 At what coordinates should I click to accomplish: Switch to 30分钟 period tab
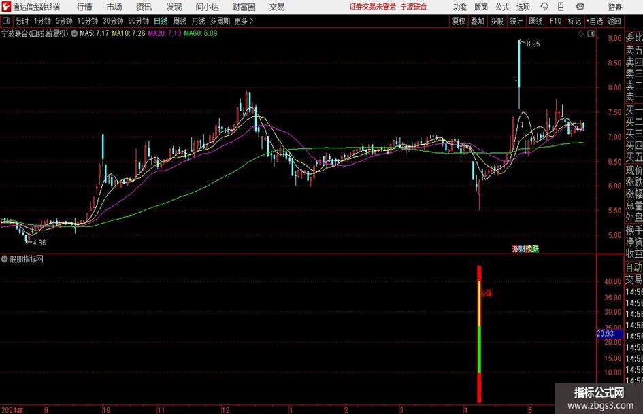pyautogui.click(x=113, y=21)
